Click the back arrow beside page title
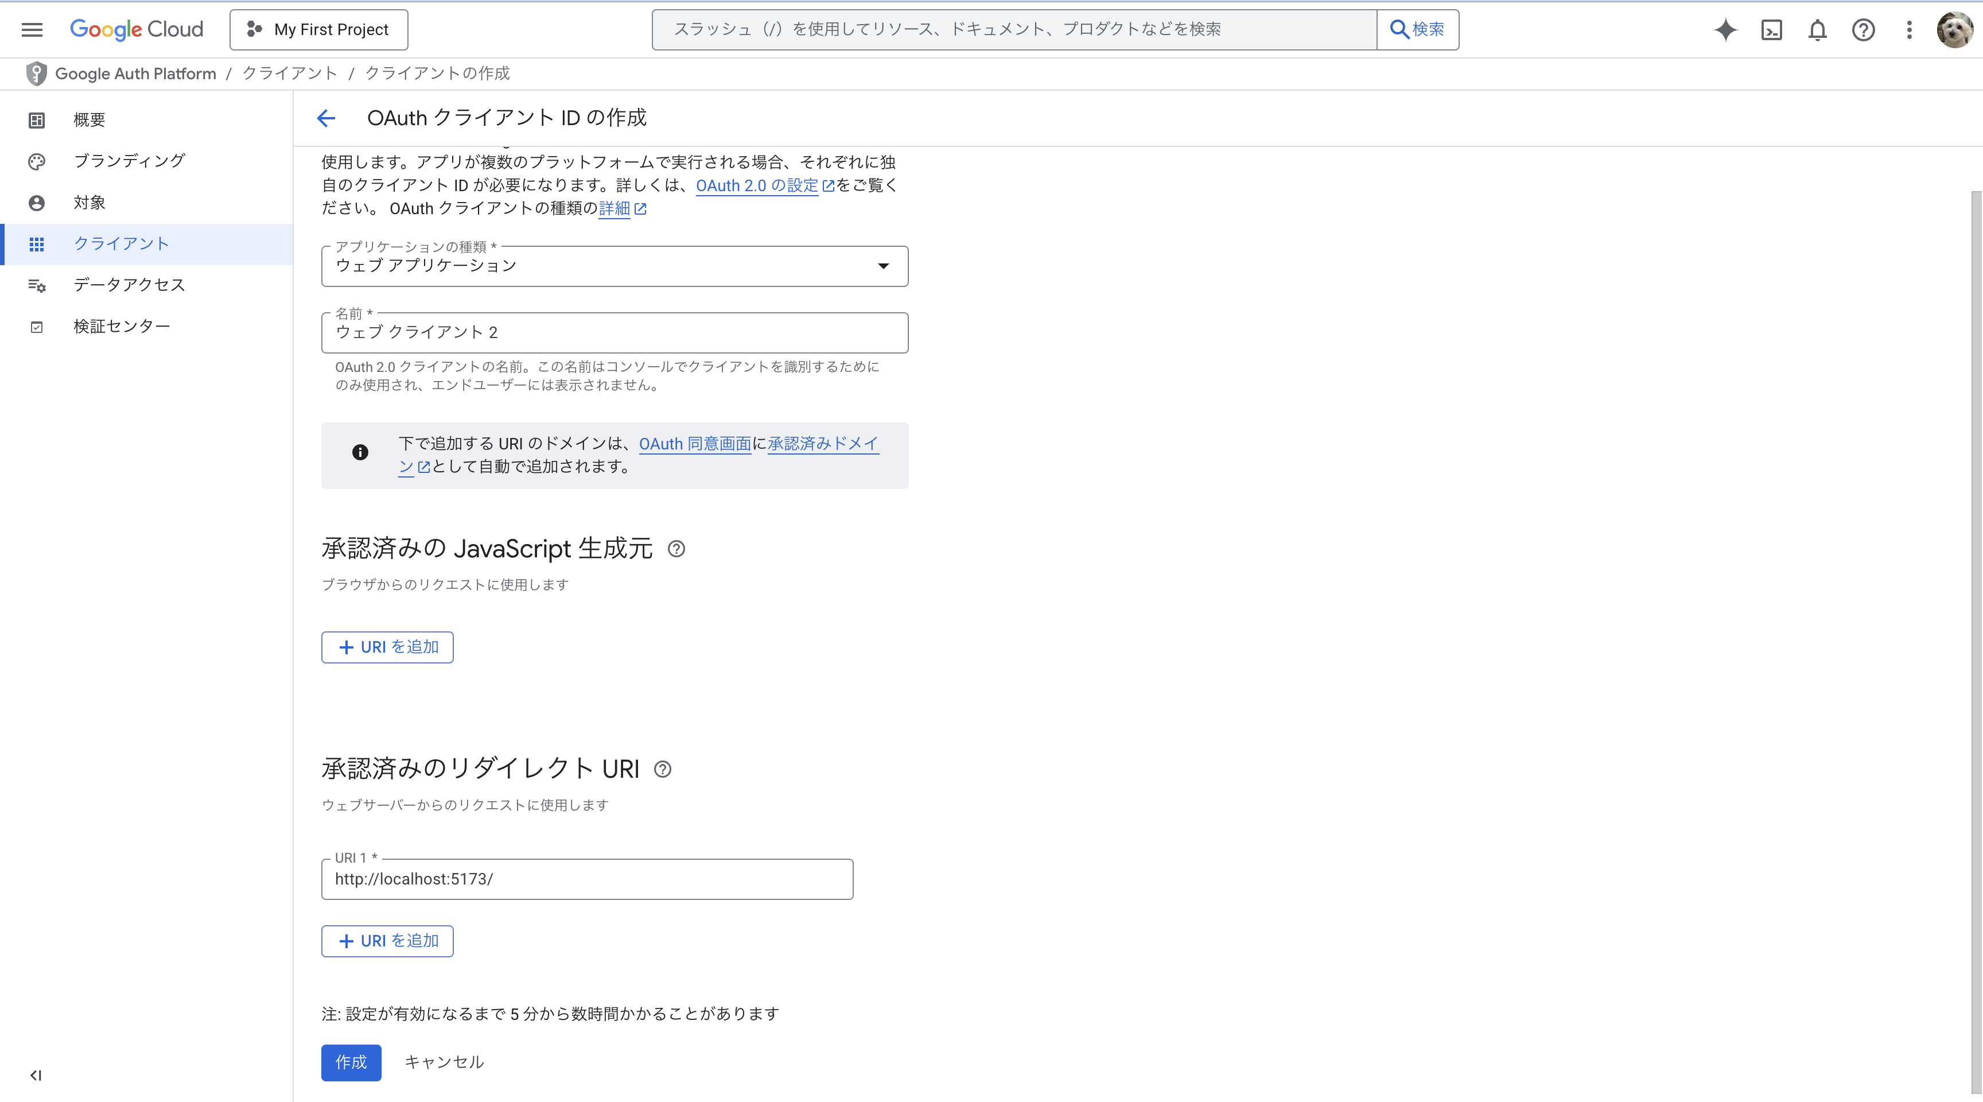The height and width of the screenshot is (1102, 1983). pos(326,118)
